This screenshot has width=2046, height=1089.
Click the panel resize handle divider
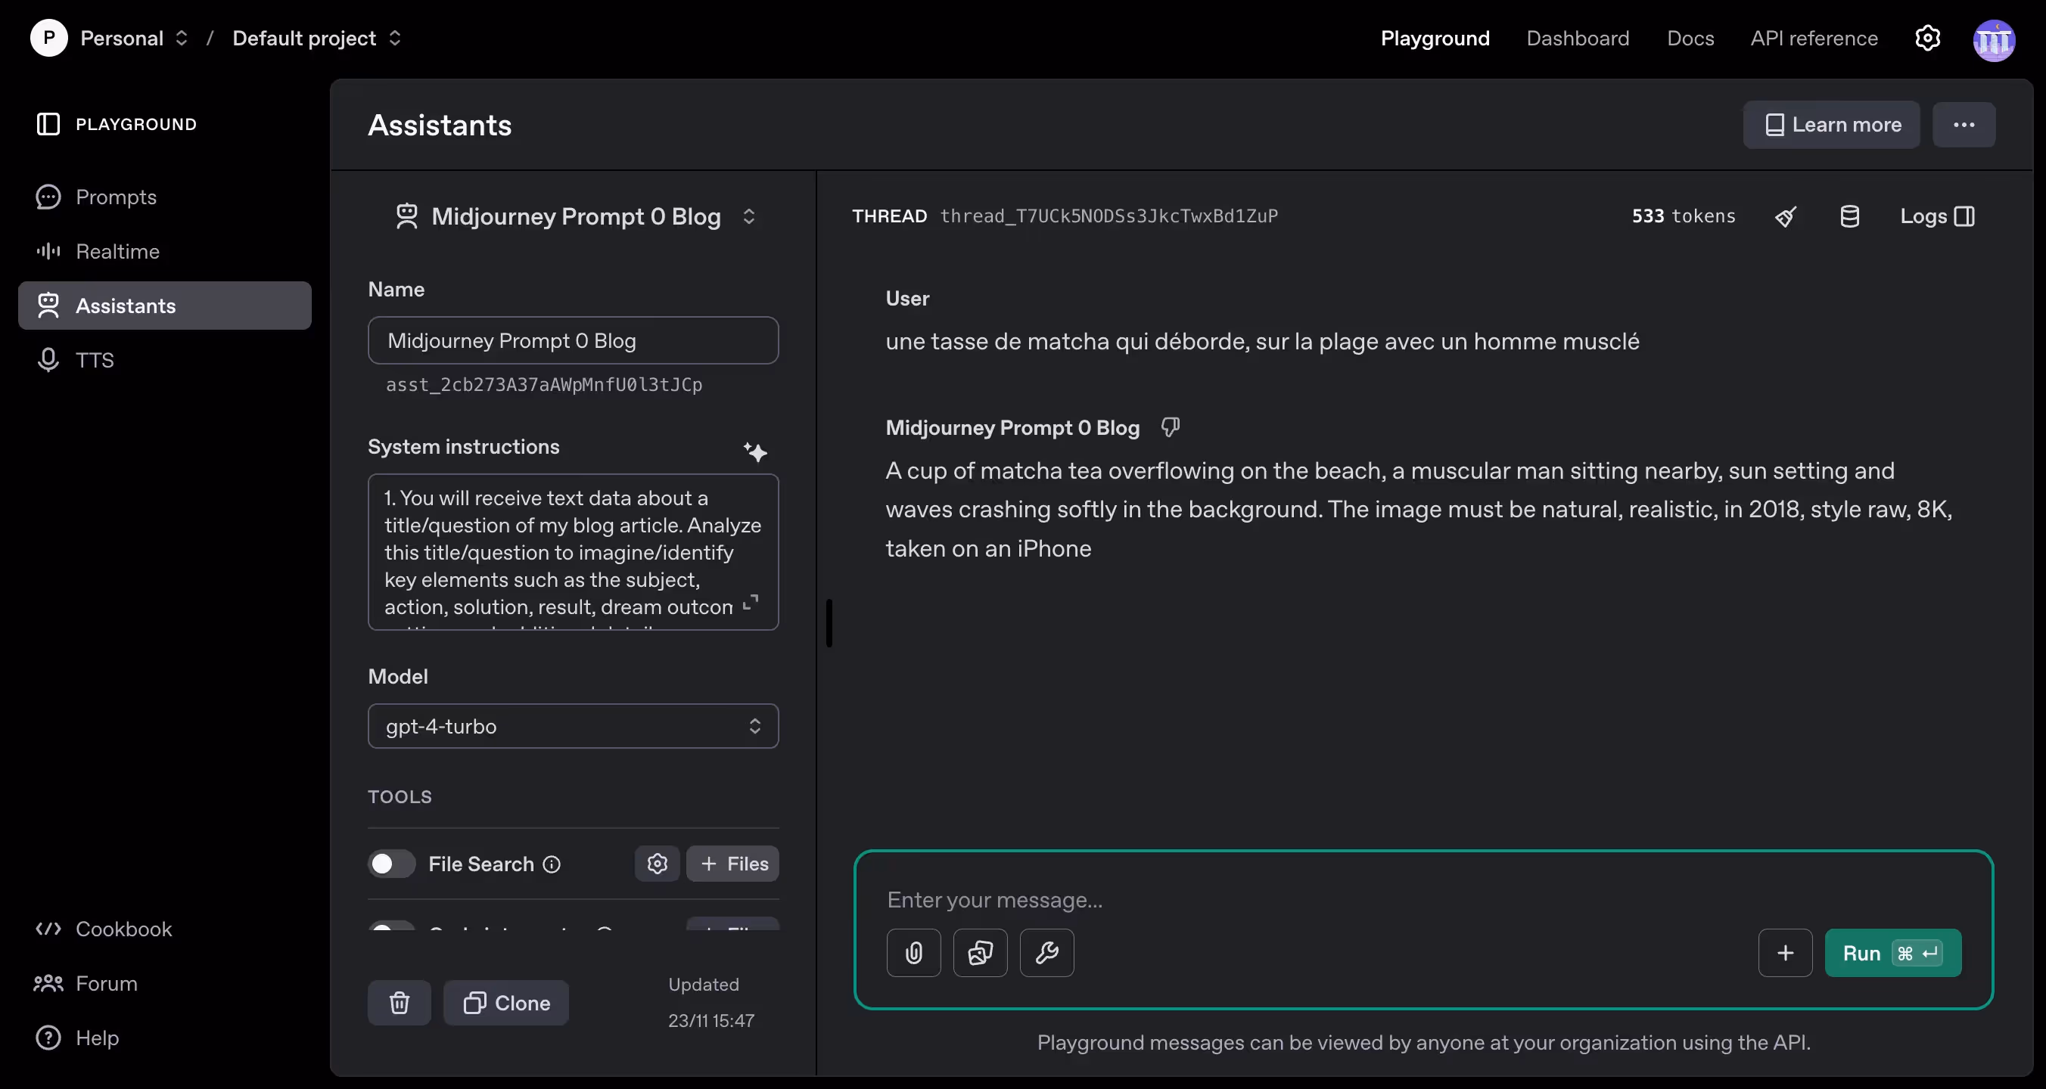coord(829,623)
